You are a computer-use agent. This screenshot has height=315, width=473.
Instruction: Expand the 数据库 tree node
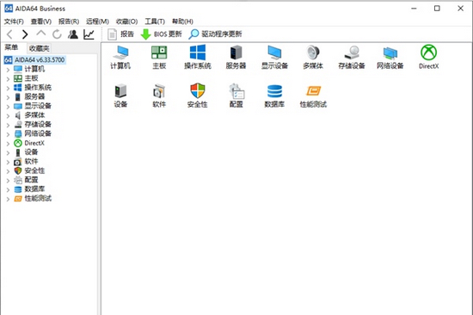(x=8, y=190)
